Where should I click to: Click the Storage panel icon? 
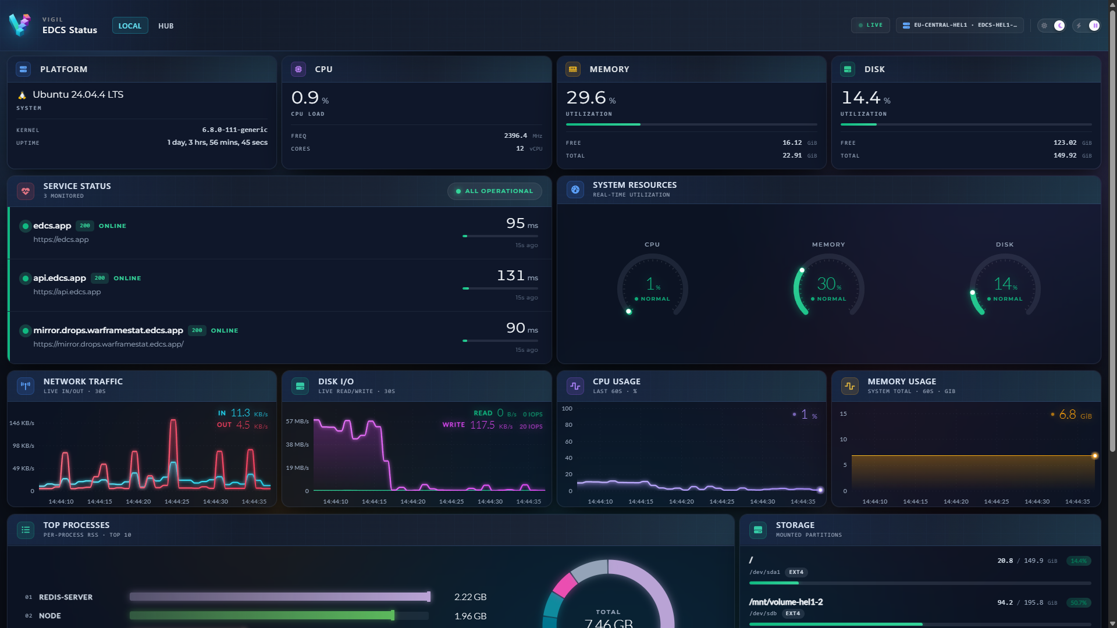point(758,530)
